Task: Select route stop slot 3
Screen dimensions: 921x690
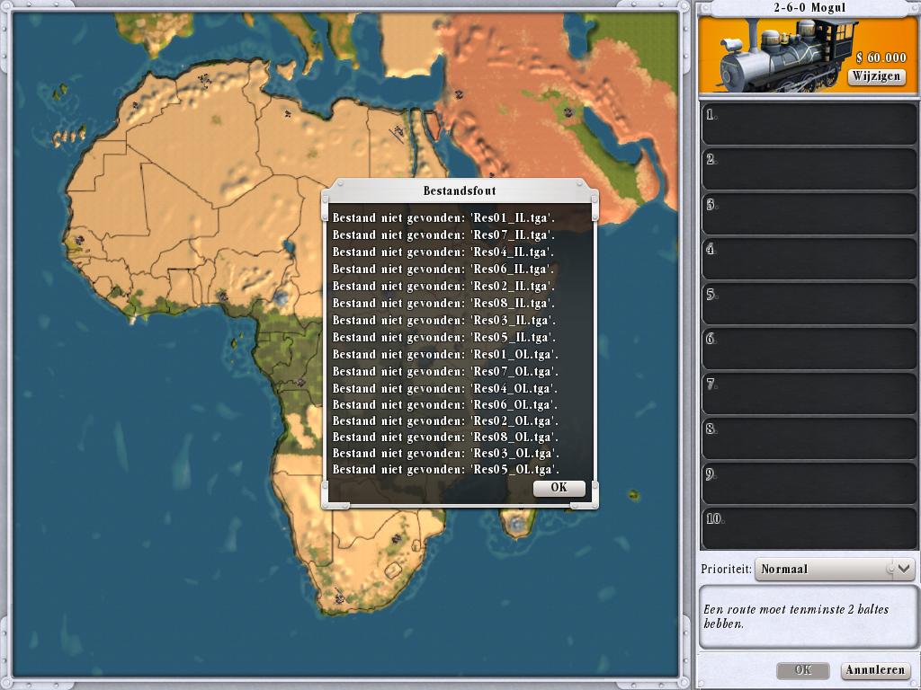Action: 809,214
